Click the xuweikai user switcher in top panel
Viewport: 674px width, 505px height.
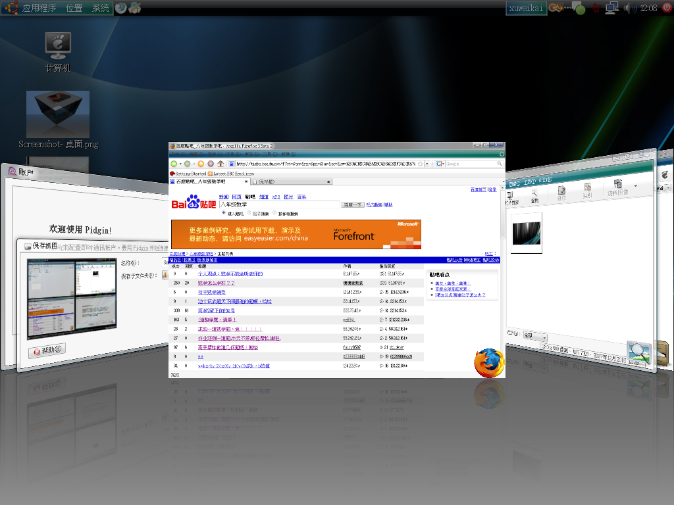[526, 8]
